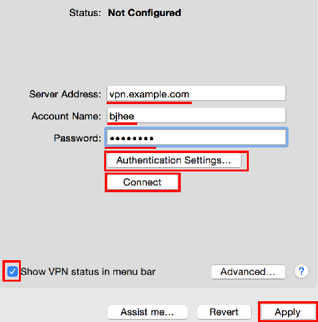
Task: Select the "Not Configured" status text
Action: click(145, 13)
